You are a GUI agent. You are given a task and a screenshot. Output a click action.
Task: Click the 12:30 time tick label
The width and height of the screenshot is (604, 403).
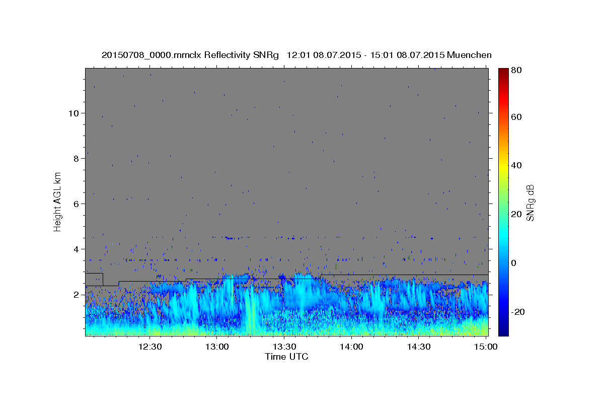coord(149,347)
